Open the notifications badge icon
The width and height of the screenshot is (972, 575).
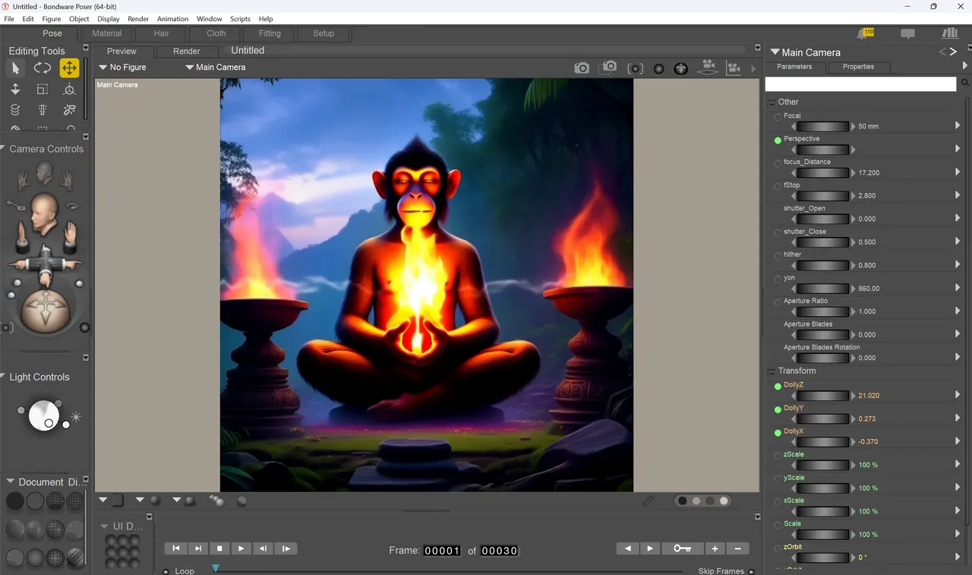pos(866,33)
